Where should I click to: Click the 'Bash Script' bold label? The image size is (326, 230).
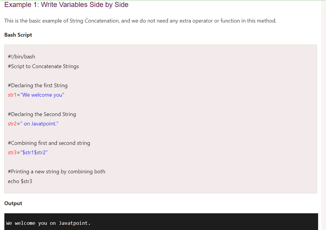18,35
